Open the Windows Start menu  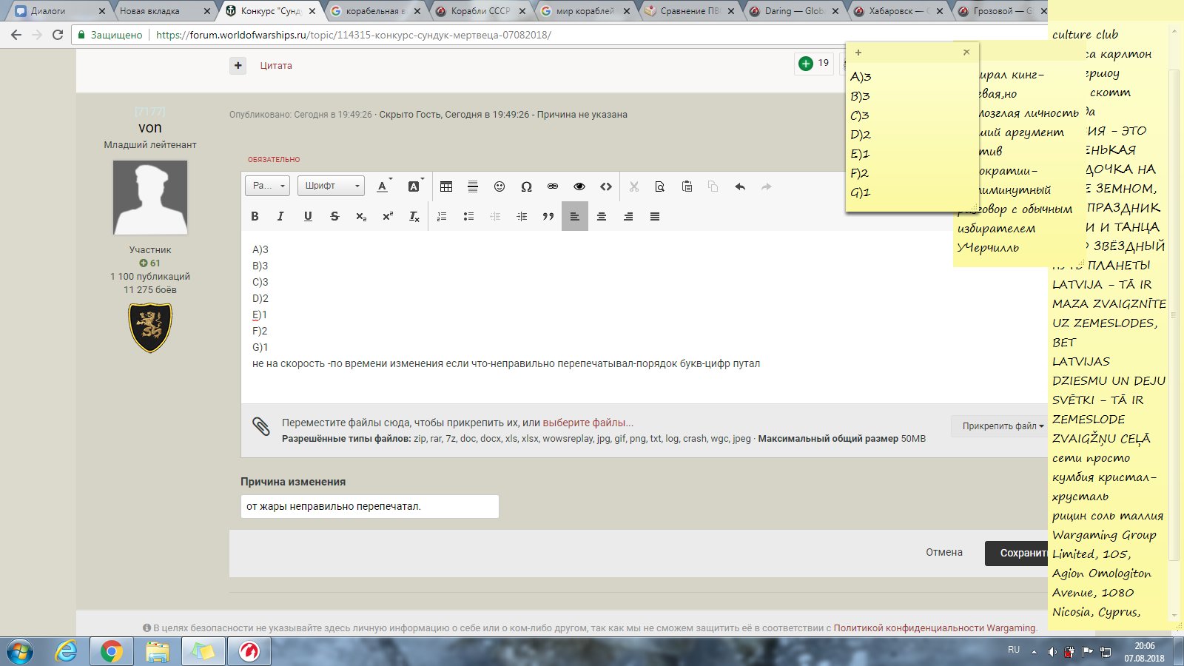(x=20, y=652)
